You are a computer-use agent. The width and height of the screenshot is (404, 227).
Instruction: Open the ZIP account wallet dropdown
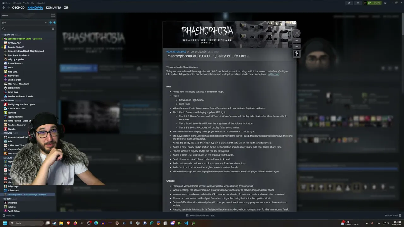tap(372, 3)
